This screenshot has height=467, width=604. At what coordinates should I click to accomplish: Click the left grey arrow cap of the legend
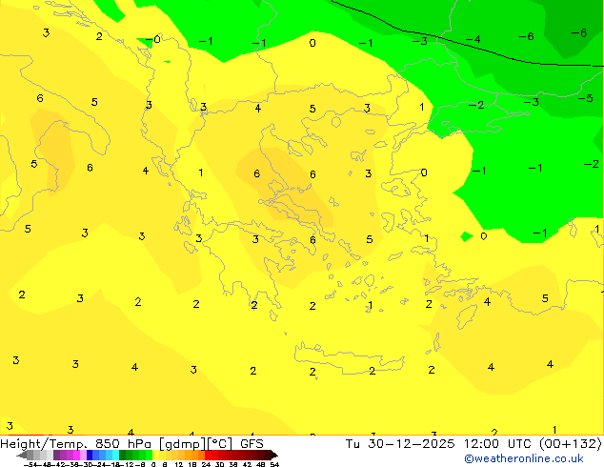(22, 455)
